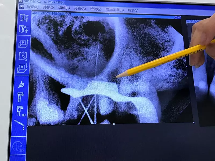Click the 3D X-ray unit icon
Viewport: 215px width, 161px height.
click(x=21, y=110)
